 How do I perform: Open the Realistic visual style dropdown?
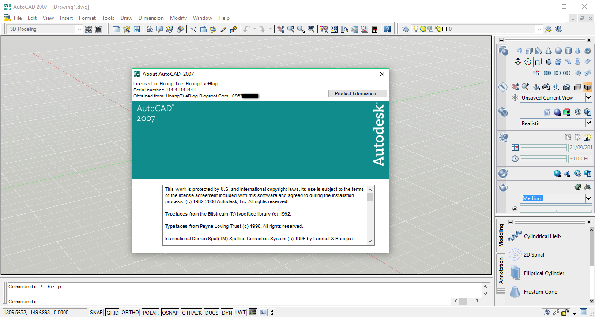click(588, 123)
